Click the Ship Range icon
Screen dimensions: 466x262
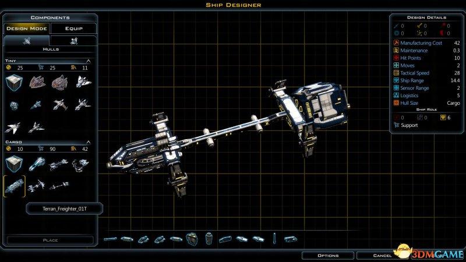pyautogui.click(x=396, y=80)
